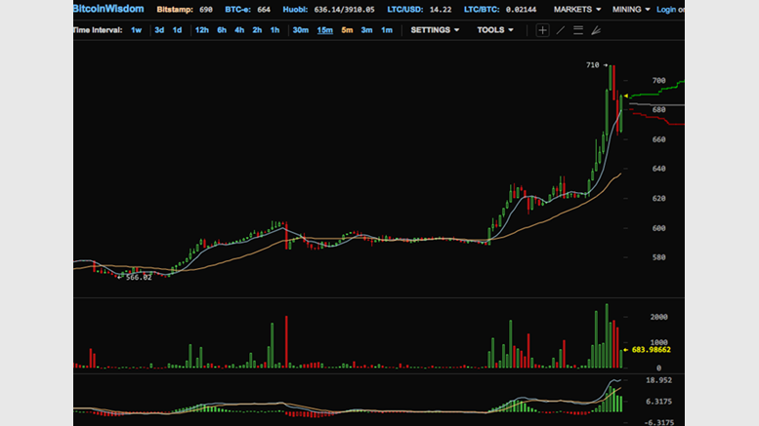Set time interval to 5m
This screenshot has height=426, width=759.
[x=347, y=30]
